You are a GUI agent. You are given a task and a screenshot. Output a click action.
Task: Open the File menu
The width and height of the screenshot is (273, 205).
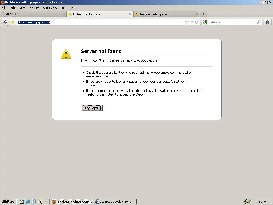point(4,8)
